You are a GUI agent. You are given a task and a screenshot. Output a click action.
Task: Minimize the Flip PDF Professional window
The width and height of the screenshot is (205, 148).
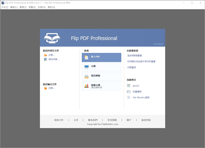point(184,3)
